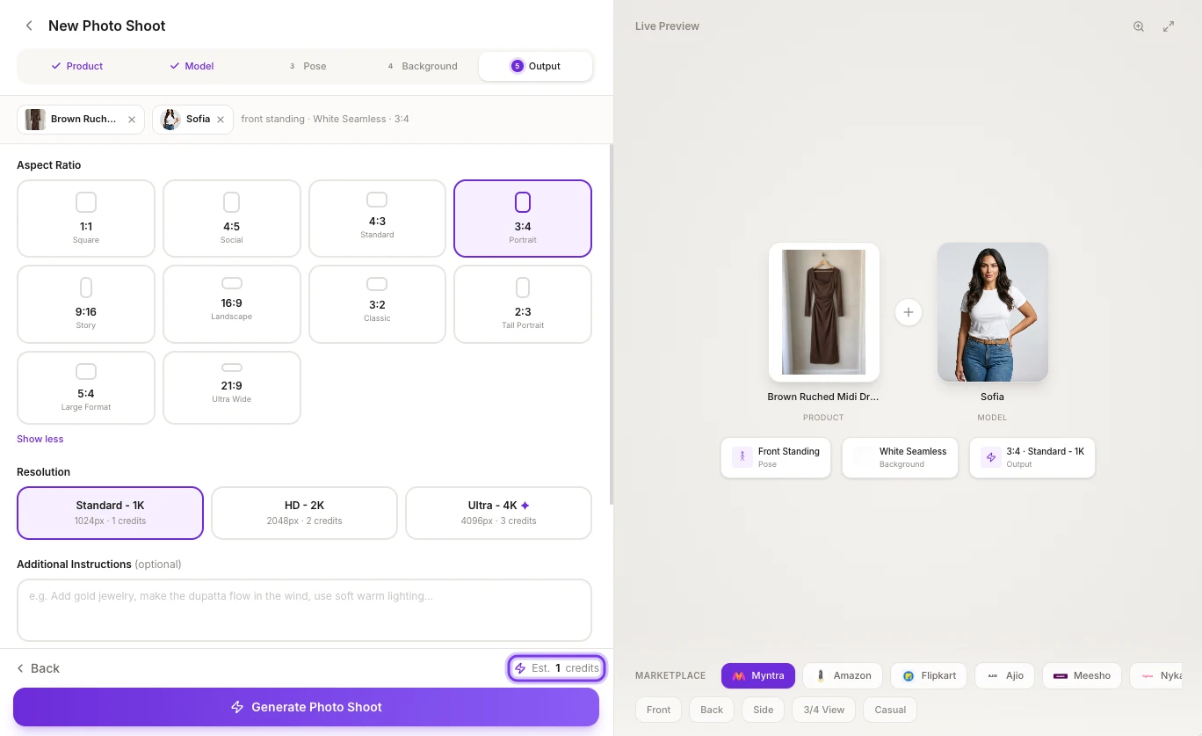Select the 5:4 Large Format ratio
1202x736 pixels.
click(x=86, y=388)
